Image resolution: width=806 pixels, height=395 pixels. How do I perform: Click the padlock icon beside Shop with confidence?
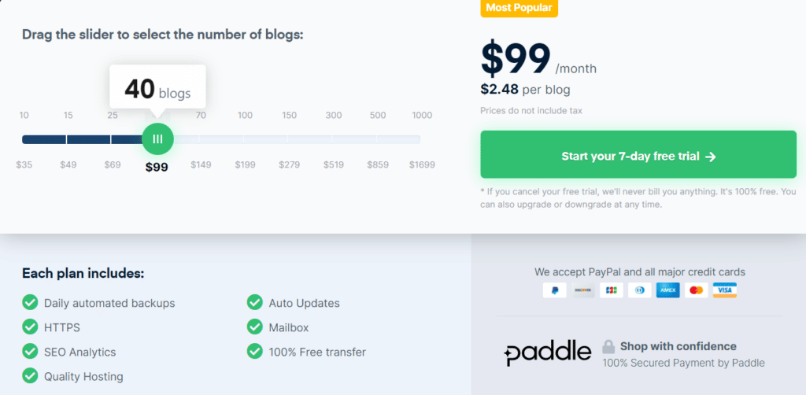pos(608,346)
